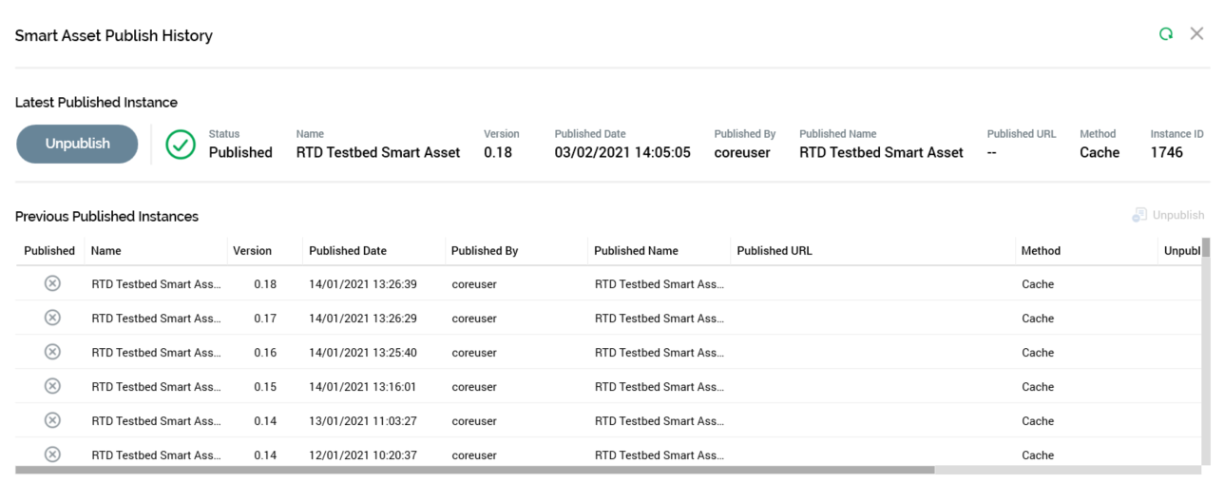The image size is (1224, 503).
Task: Click the green refresh icon
Action: [x=1165, y=34]
